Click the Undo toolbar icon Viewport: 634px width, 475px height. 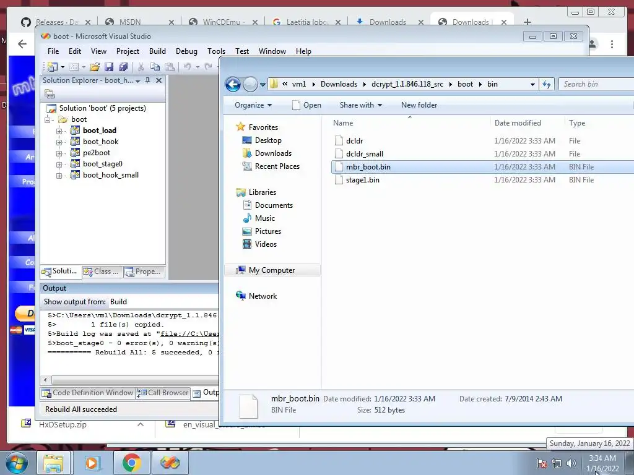(187, 67)
